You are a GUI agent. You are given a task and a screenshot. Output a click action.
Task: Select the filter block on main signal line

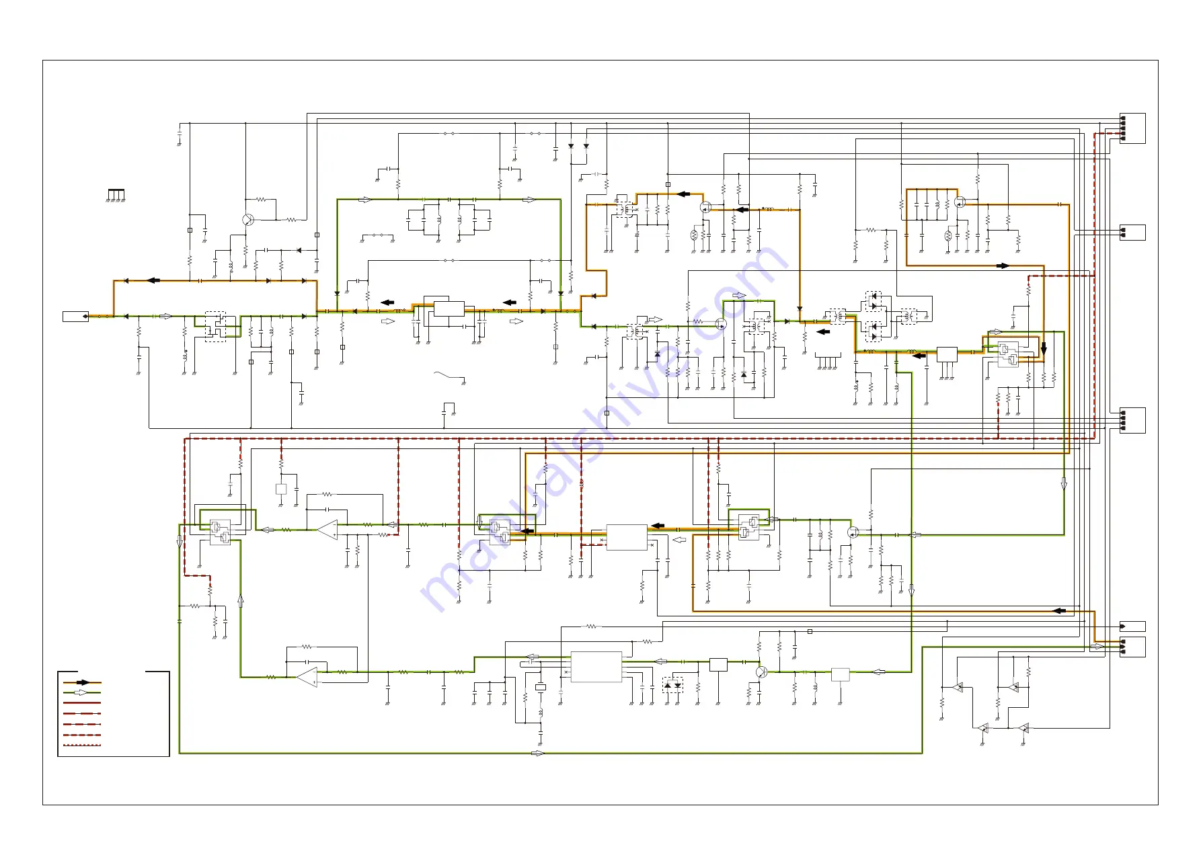449,309
